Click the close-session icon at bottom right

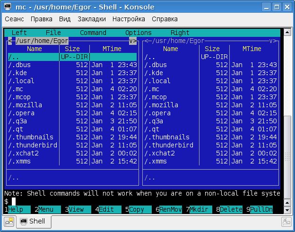(286, 221)
